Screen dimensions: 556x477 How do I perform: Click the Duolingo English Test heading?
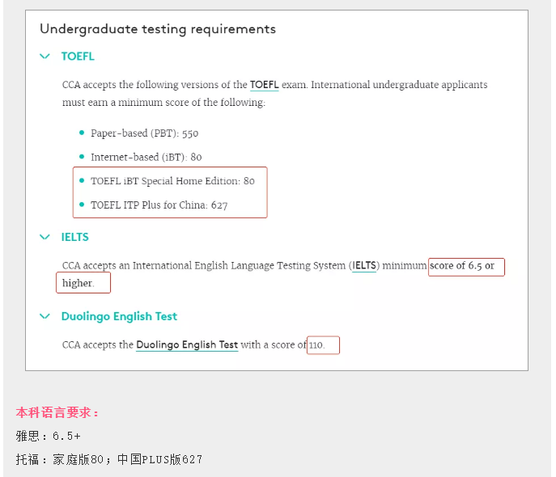[119, 316]
